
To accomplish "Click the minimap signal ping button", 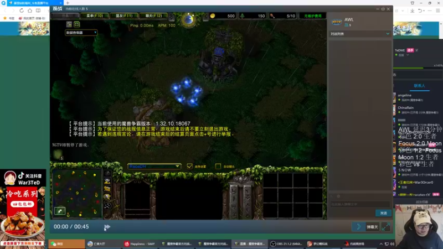I will point(107,173).
